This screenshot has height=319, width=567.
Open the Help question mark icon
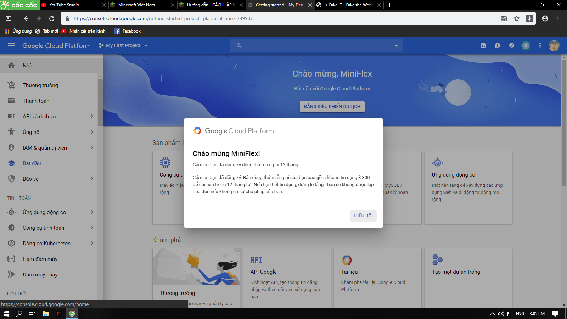pyautogui.click(x=512, y=45)
